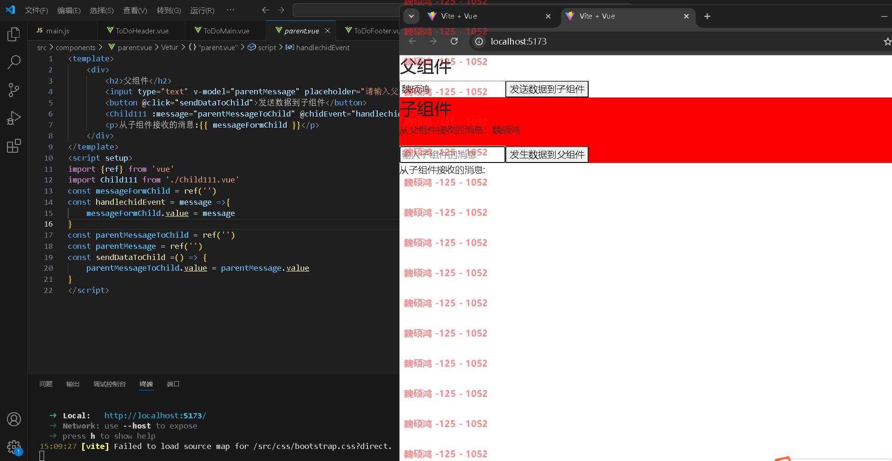Switch to the ToDoHeader.vue editor tab

[141, 31]
